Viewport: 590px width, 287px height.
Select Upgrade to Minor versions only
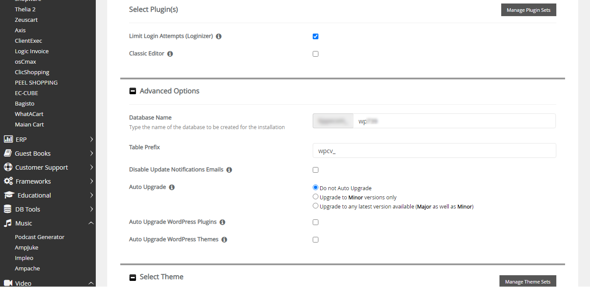316,197
